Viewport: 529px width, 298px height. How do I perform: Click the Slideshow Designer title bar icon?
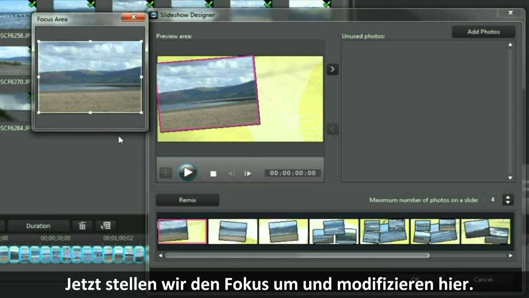pyautogui.click(x=154, y=15)
